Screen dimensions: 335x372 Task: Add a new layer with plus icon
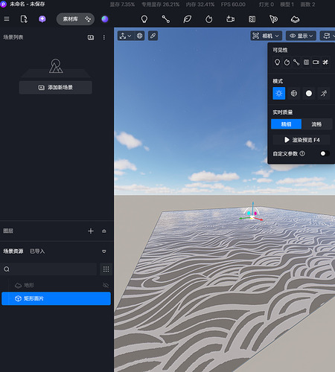click(x=91, y=231)
